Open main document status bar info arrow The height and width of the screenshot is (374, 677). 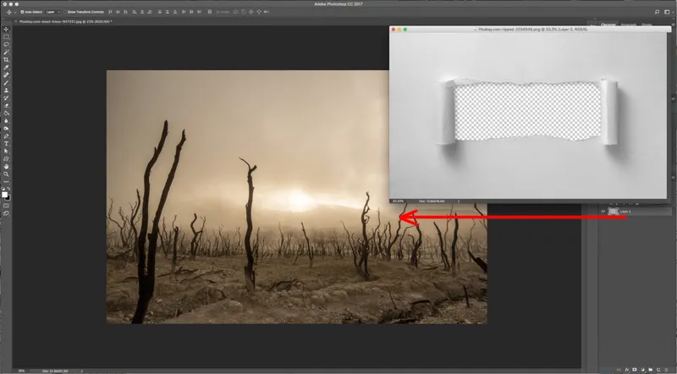81,371
